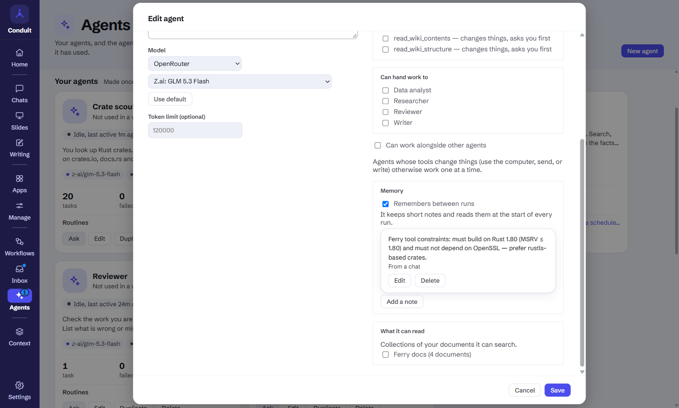
Task: Delete the Ferry tool constraints note
Action: click(430, 280)
